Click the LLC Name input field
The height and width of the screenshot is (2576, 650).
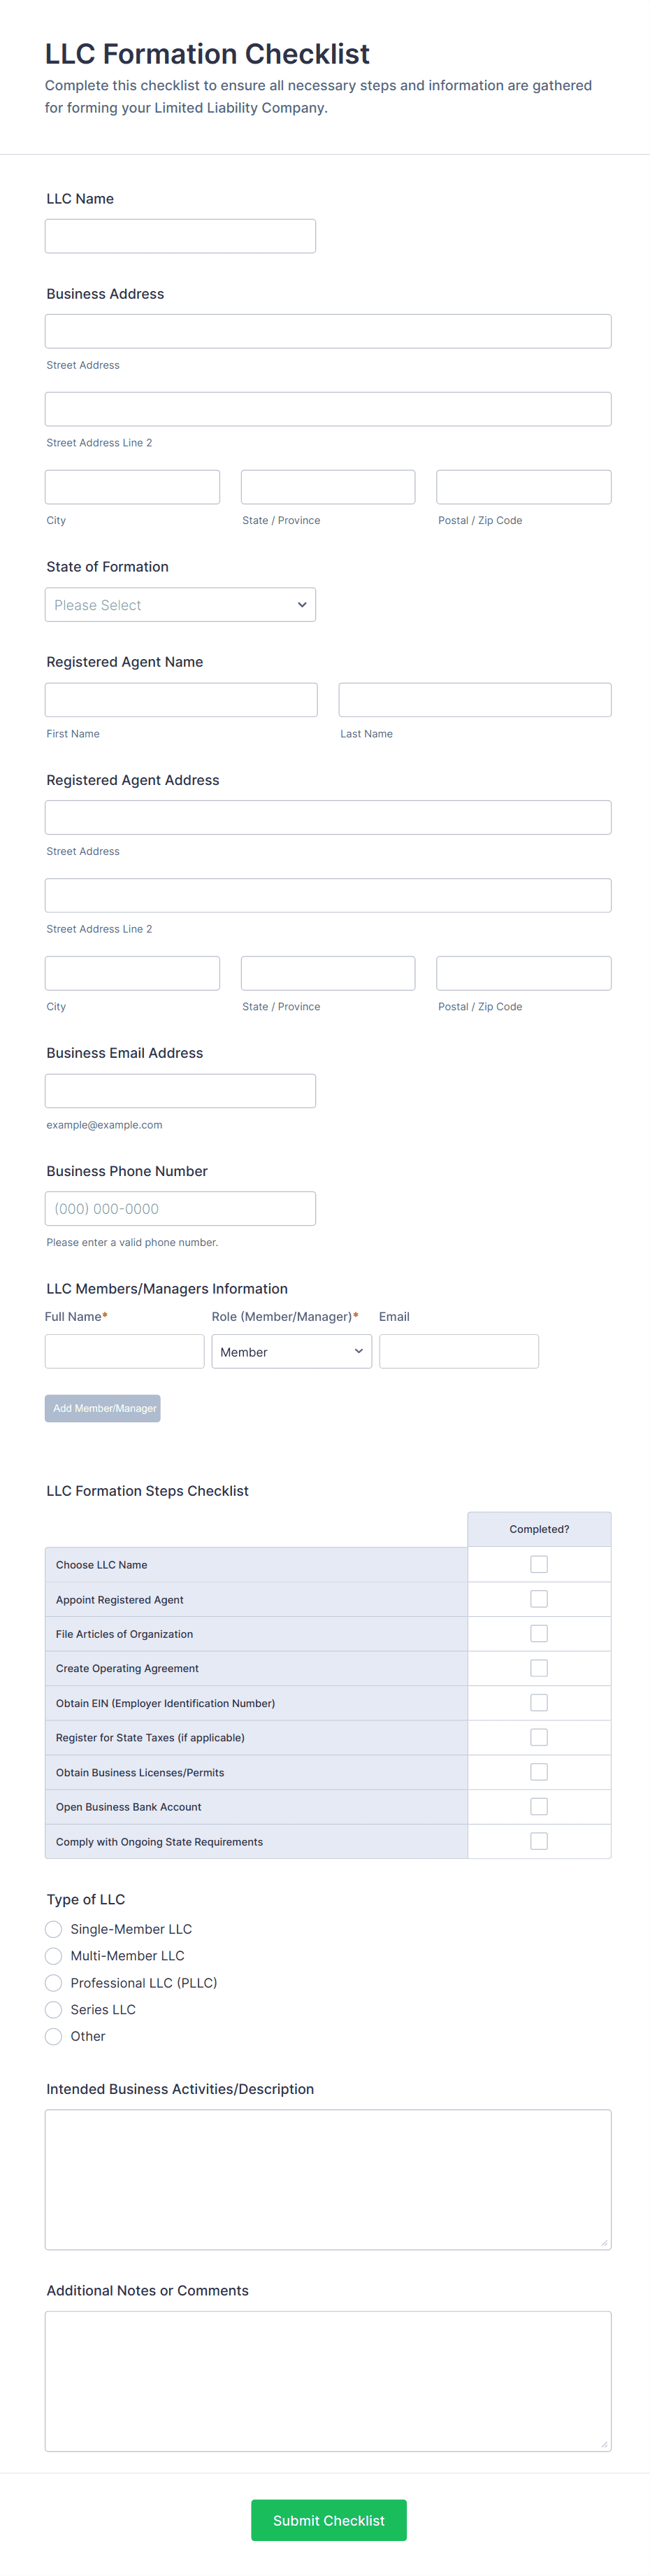[180, 236]
